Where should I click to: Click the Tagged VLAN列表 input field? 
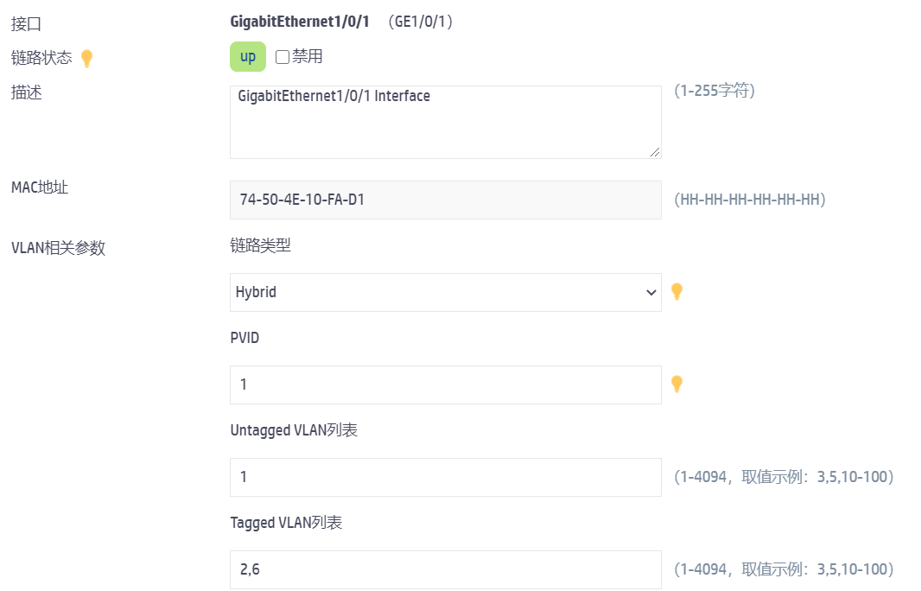tap(445, 569)
